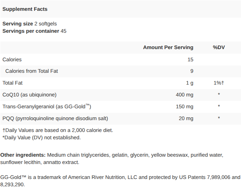This screenshot has height=188, width=241.
Task: Click the Amount Per Serving column header
Action: [168, 47]
